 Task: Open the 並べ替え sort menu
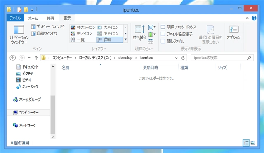coord(139,33)
